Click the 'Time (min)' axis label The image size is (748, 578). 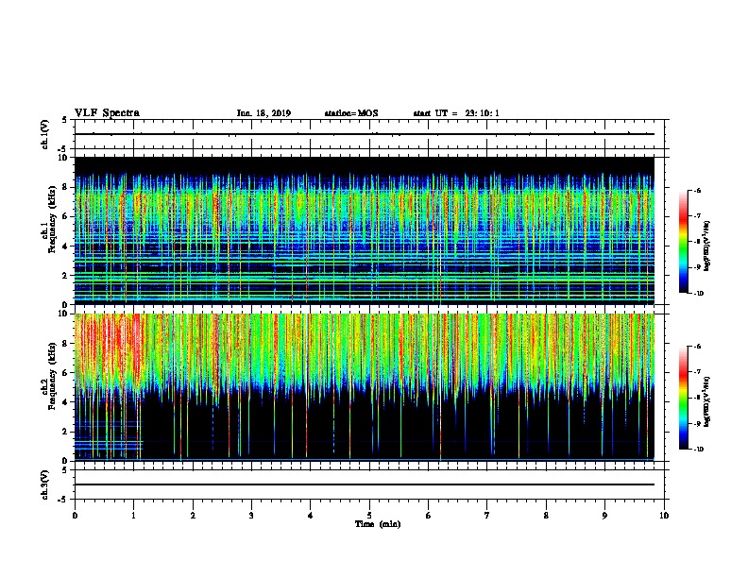tap(378, 524)
